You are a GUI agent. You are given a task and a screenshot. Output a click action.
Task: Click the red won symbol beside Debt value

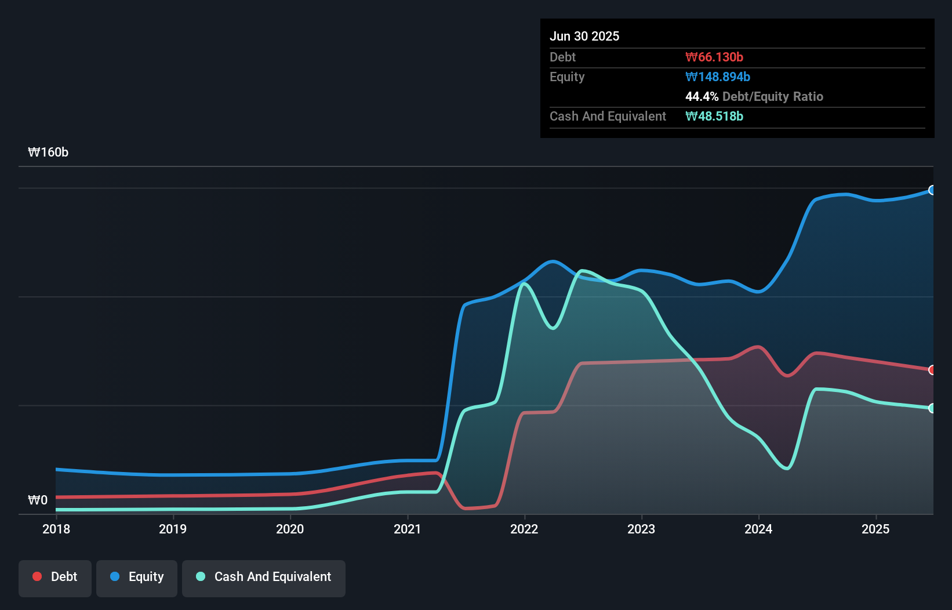(690, 57)
